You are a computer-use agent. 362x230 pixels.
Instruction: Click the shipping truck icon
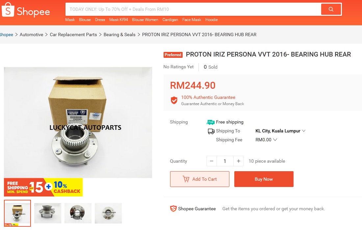[211, 131]
